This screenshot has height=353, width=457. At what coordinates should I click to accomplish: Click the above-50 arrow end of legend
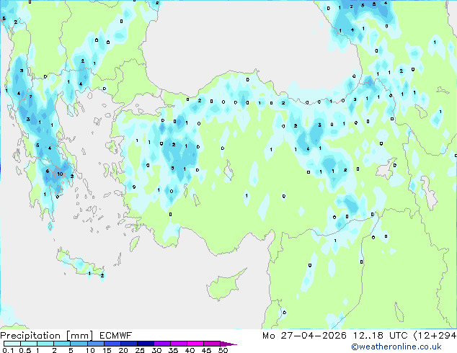click(x=228, y=344)
